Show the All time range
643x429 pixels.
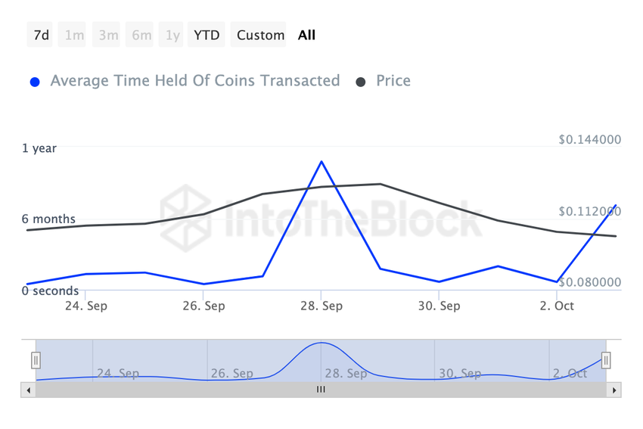[x=306, y=35]
